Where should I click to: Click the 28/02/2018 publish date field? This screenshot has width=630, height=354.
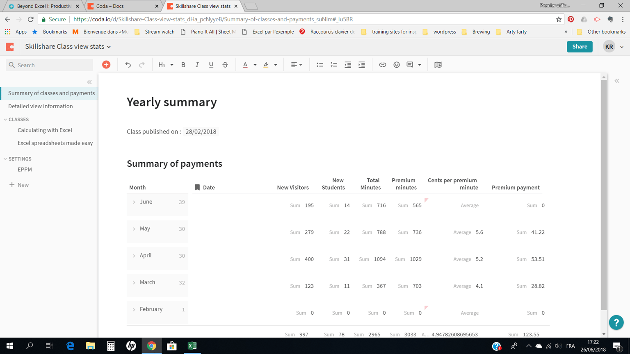(201, 132)
